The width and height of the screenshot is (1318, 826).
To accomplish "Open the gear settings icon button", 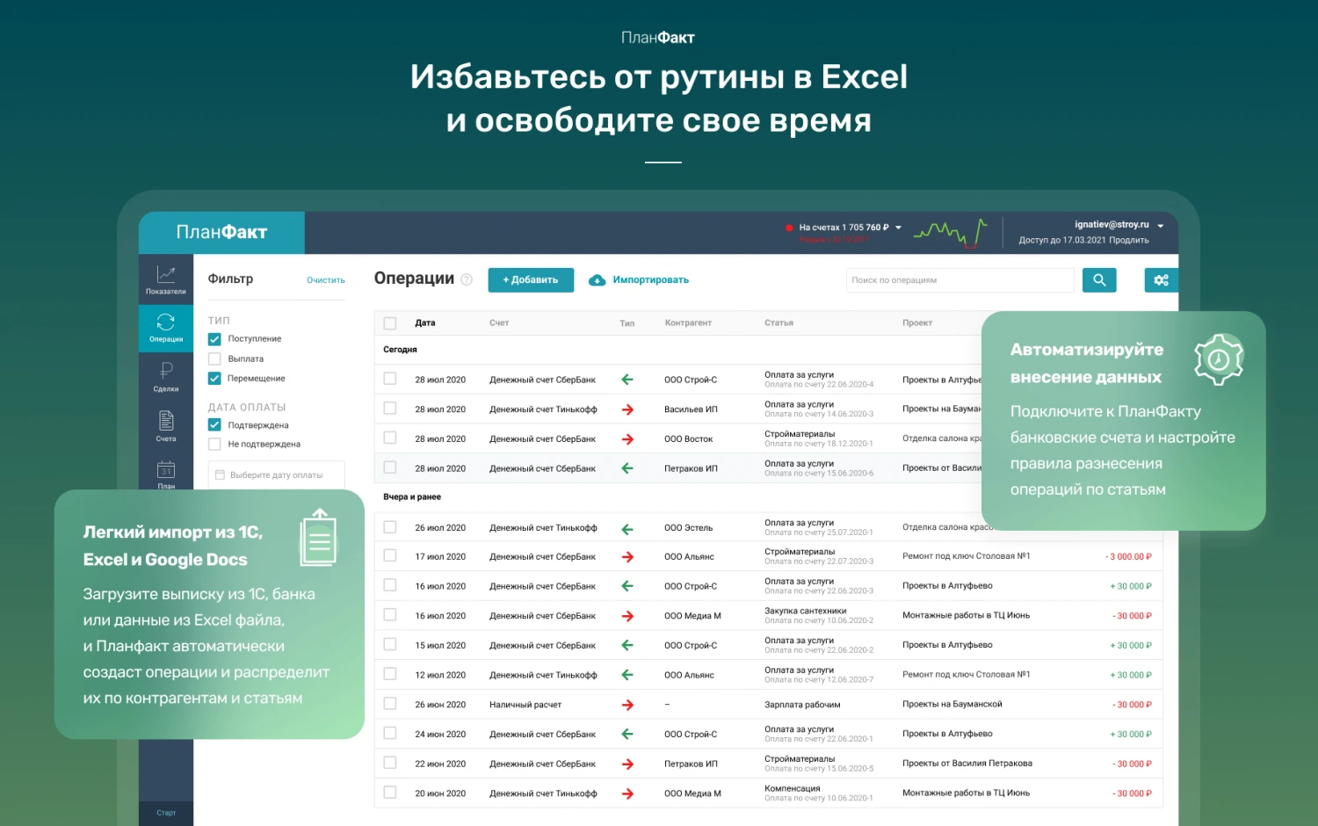I will point(1161,280).
